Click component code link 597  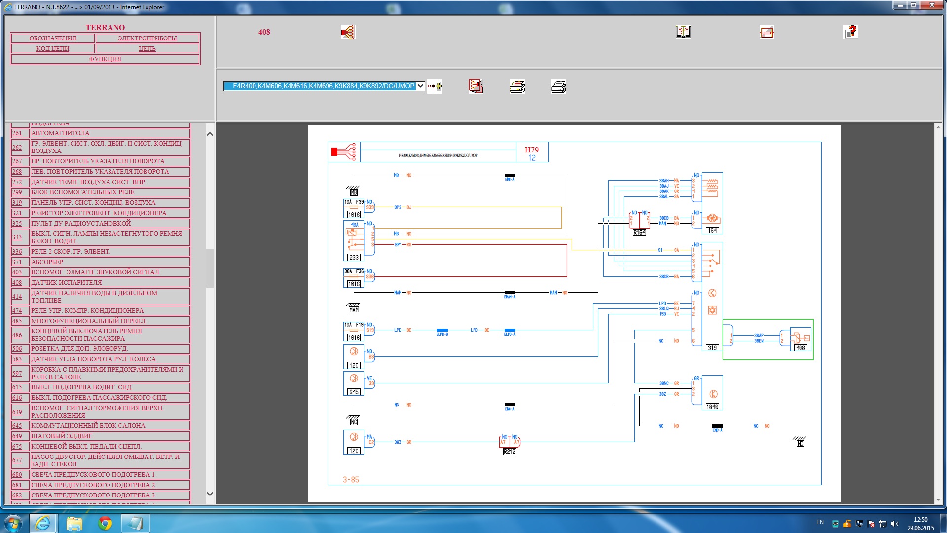click(x=17, y=374)
